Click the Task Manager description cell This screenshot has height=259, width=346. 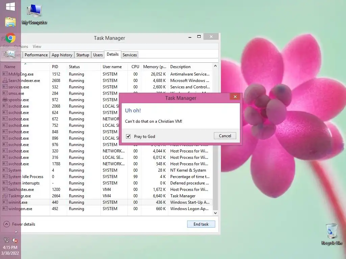183,196
